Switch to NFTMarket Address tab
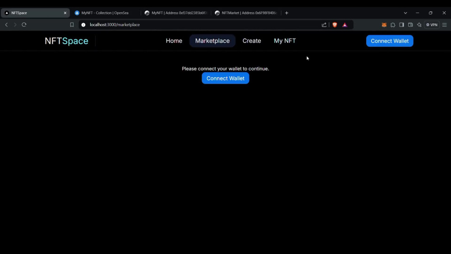This screenshot has height=254, width=451. [x=246, y=13]
